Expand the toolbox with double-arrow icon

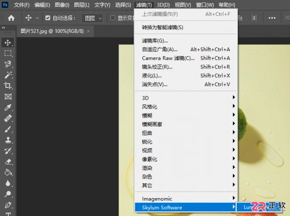(3, 28)
